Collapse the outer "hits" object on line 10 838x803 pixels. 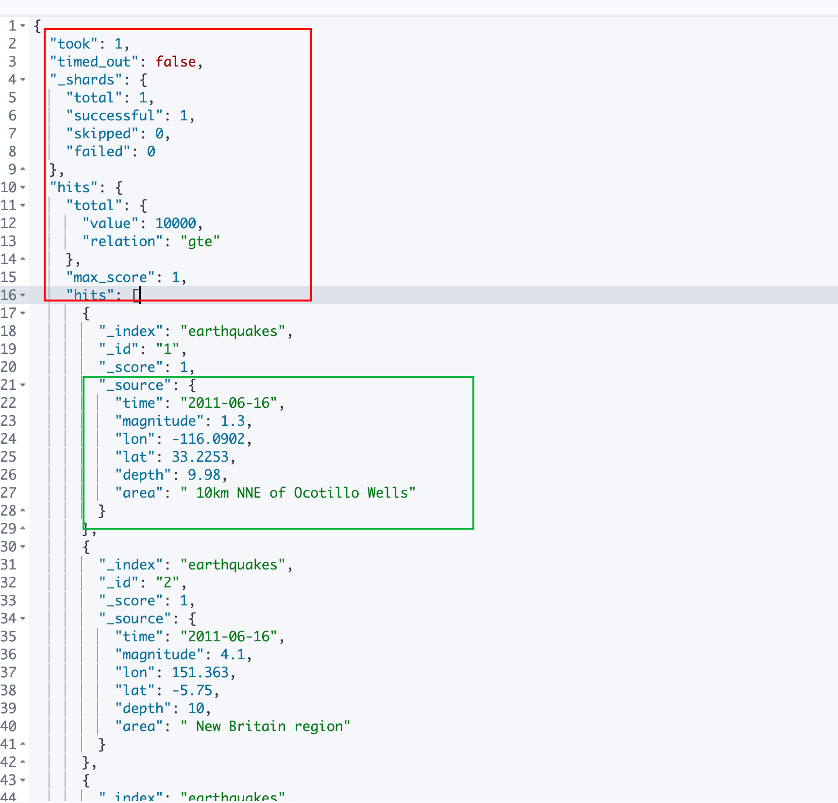click(23, 187)
